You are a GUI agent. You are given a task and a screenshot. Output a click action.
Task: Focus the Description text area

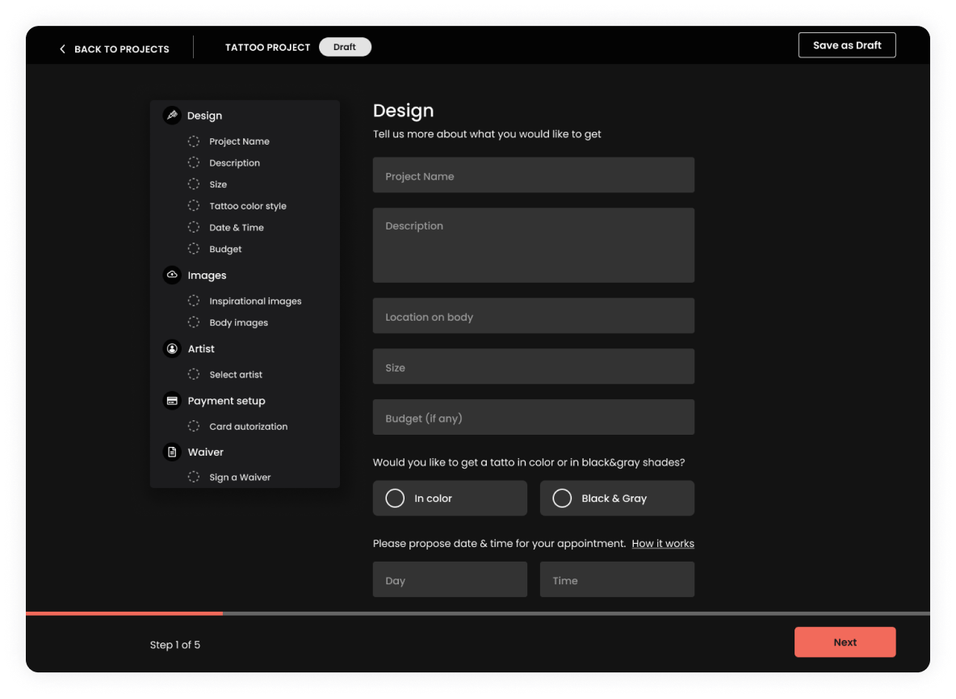pos(533,245)
